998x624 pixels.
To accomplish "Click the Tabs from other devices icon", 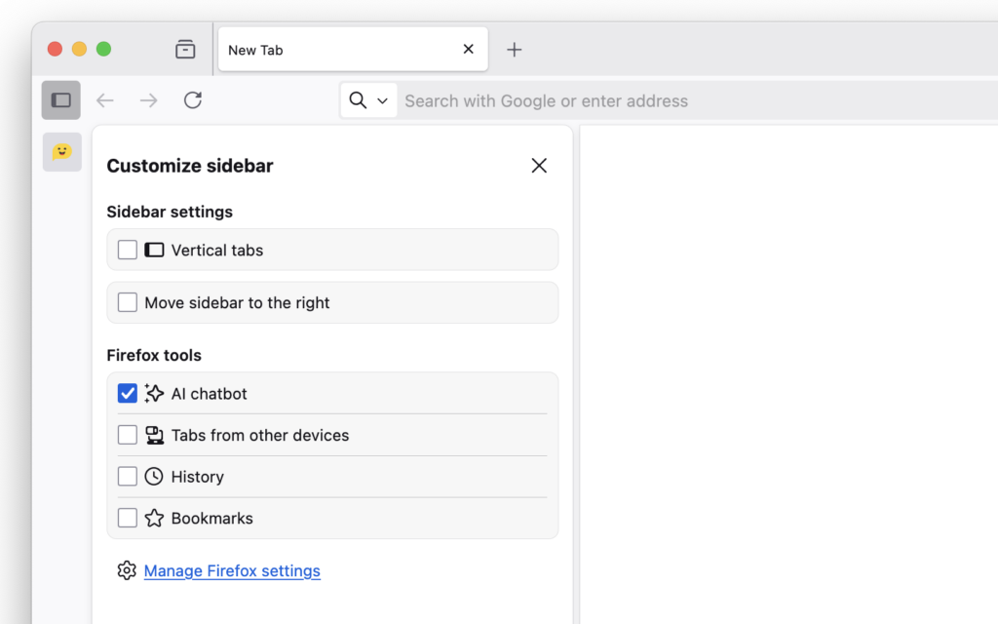I will point(154,434).
